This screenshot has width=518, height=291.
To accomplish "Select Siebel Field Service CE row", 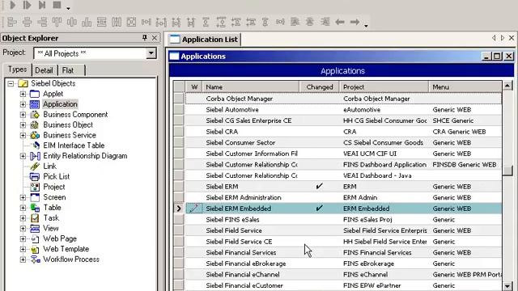I will click(x=343, y=242).
